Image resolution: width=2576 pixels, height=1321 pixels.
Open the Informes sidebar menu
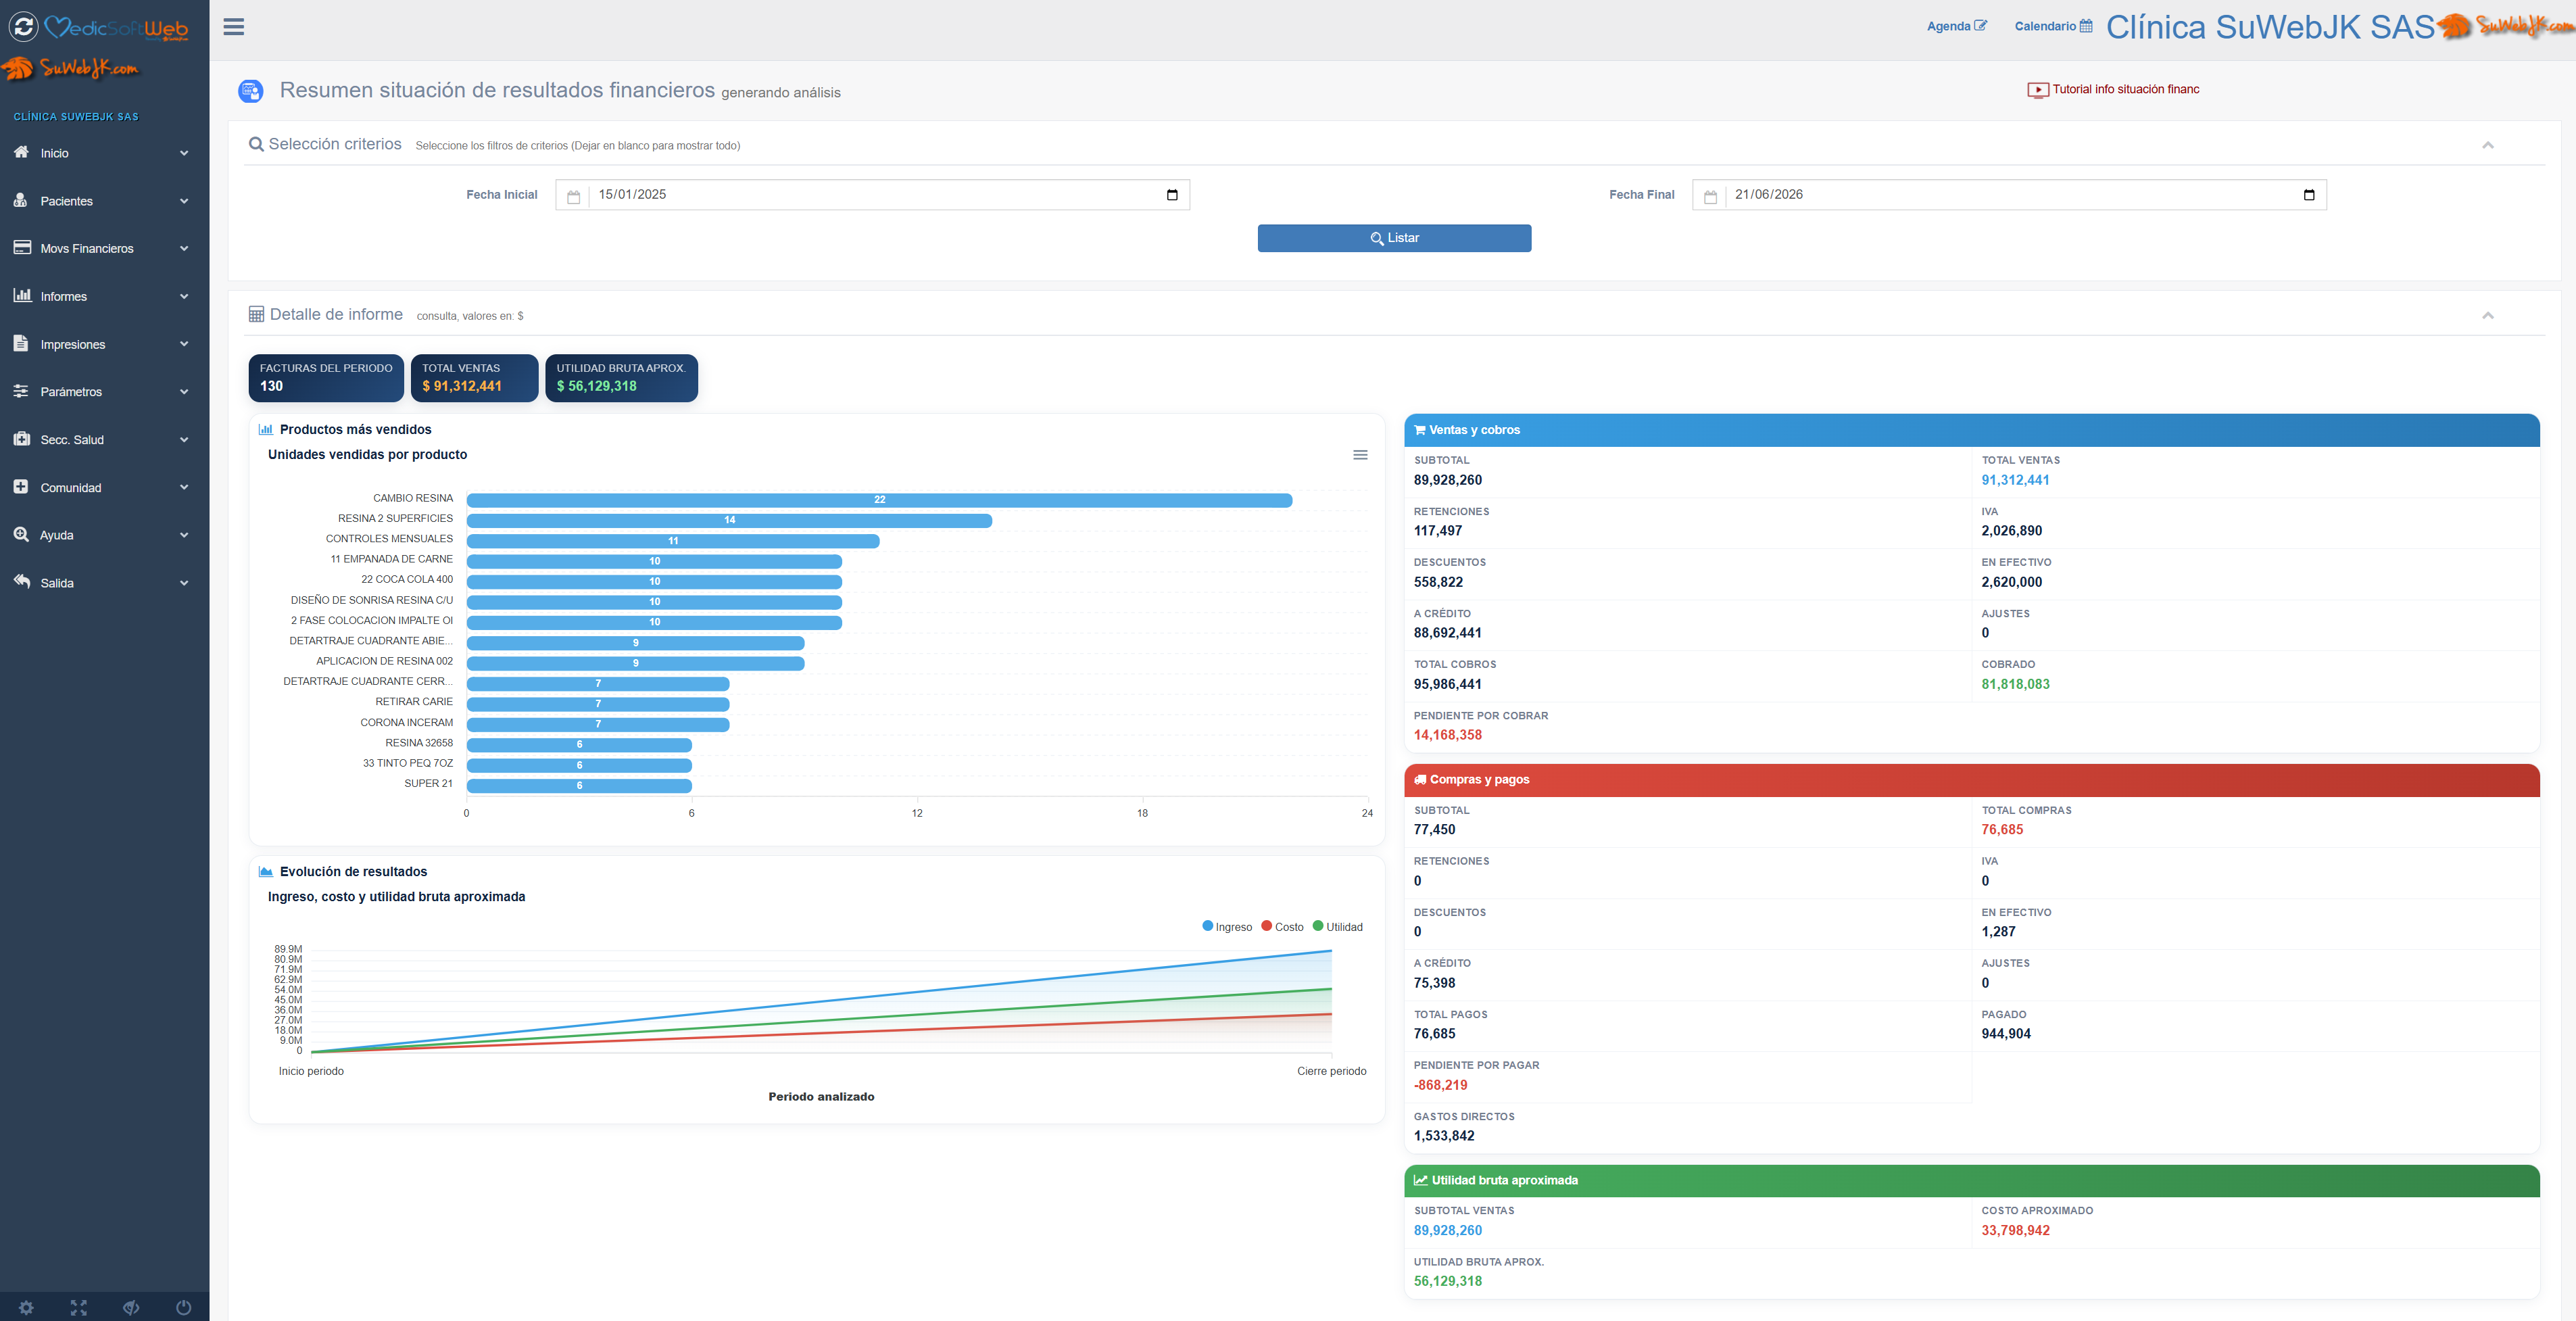coord(101,296)
